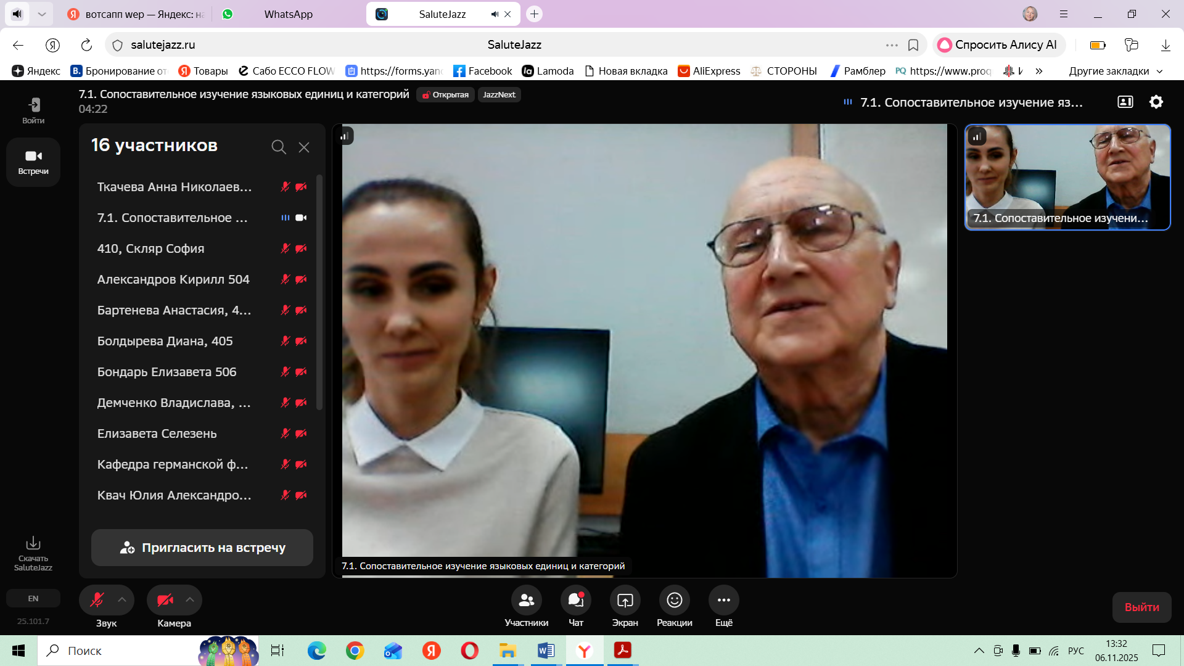Toggle the EN language switch
This screenshot has width=1184, height=666.
click(33, 598)
